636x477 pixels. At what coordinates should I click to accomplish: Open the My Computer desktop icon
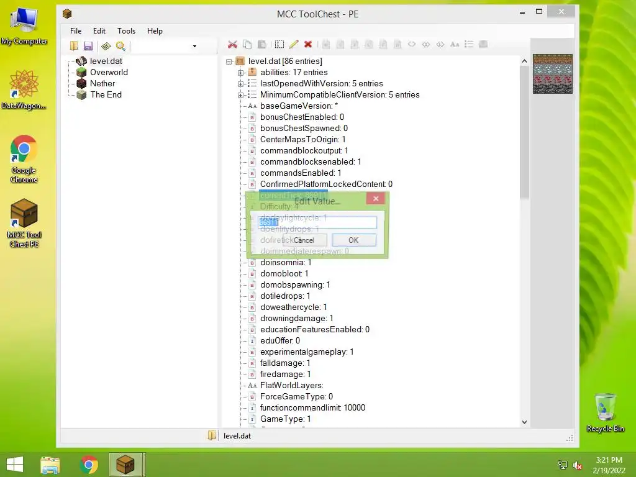[x=24, y=25]
